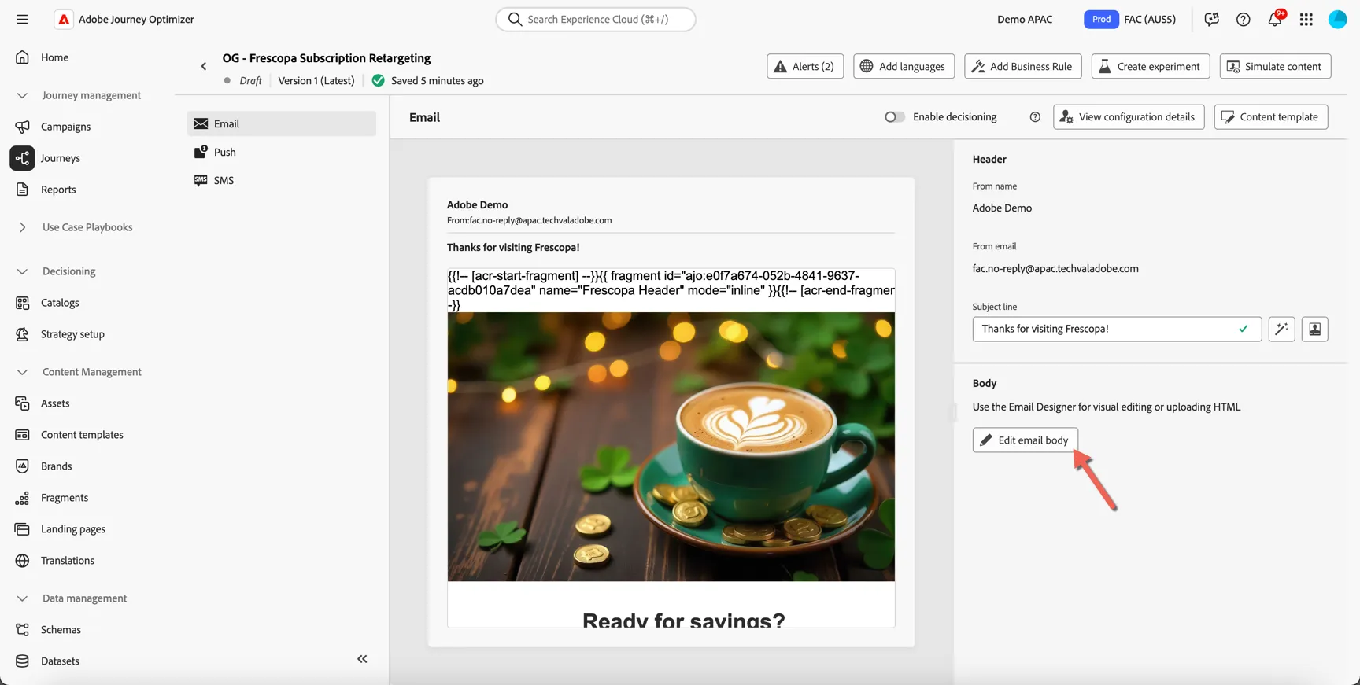Screen dimensions: 1360x685
Task: Click Add languages button
Action: (904, 66)
